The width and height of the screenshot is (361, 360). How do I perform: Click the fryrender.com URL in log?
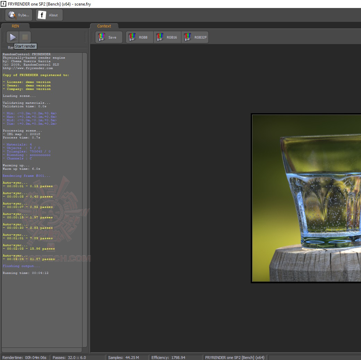(28, 68)
